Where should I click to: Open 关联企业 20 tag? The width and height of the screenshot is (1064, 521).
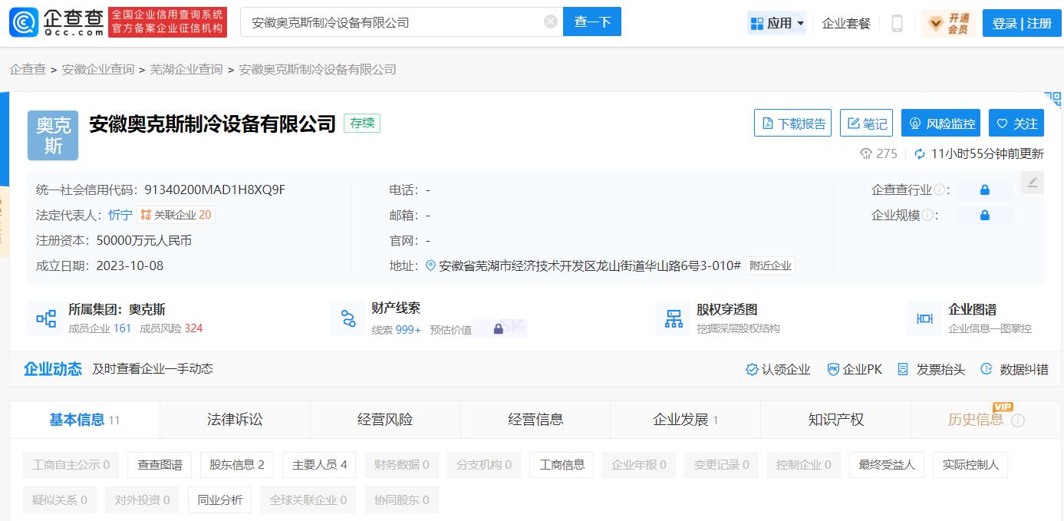[176, 215]
